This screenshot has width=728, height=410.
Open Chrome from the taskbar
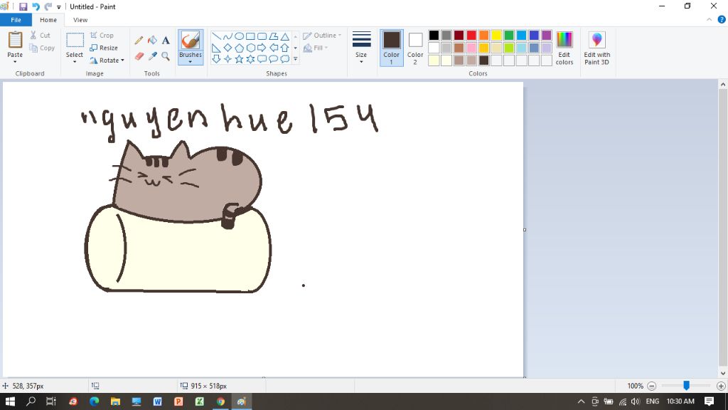pyautogui.click(x=220, y=401)
